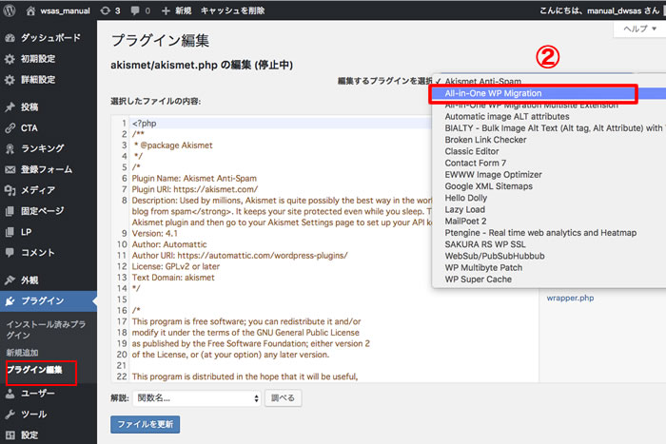Select BIALTY Bulk Image Alt Text option

coord(549,127)
